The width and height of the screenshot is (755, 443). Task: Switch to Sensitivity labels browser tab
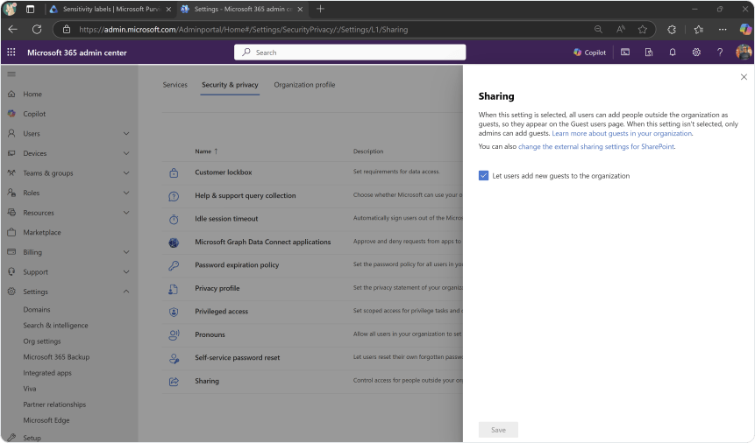click(110, 9)
